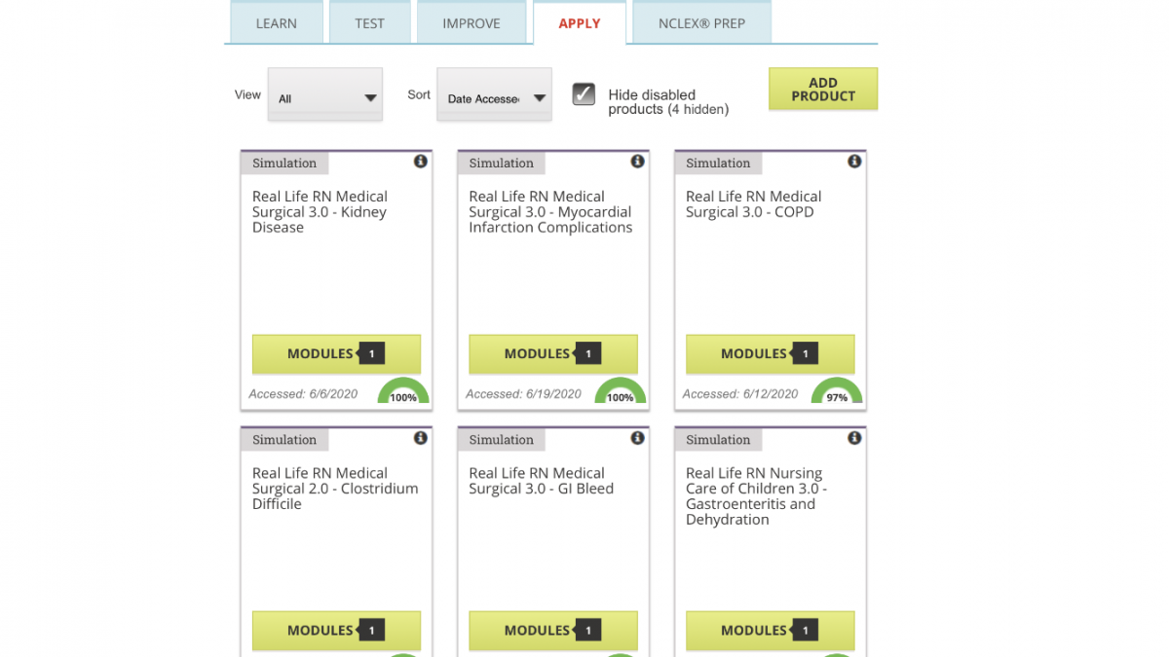Viewport: 1169px width, 657px height.
Task: Switch to the TEST tab
Action: 369,22
